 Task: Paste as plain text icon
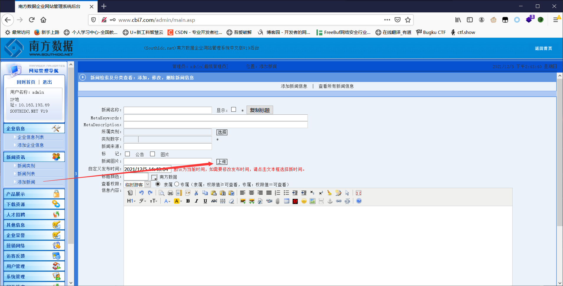(223, 193)
